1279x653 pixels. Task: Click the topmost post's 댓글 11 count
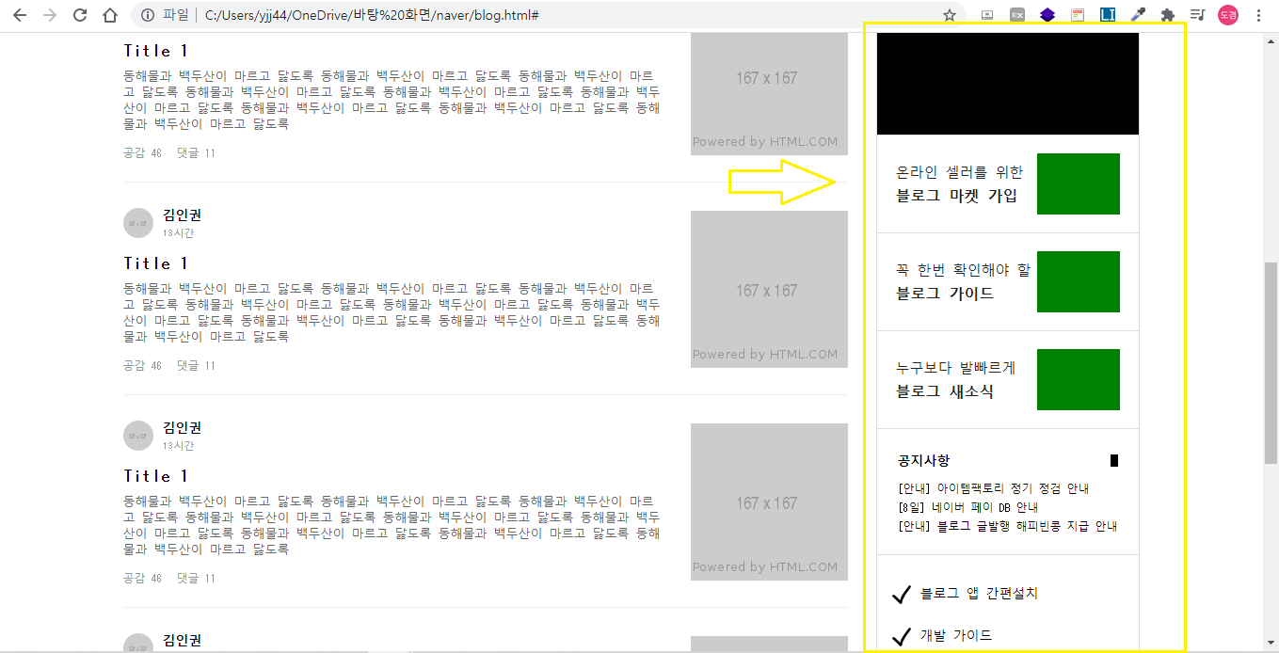pyautogui.click(x=196, y=152)
